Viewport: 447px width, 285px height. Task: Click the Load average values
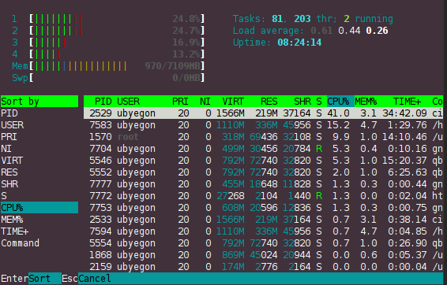(x=349, y=31)
